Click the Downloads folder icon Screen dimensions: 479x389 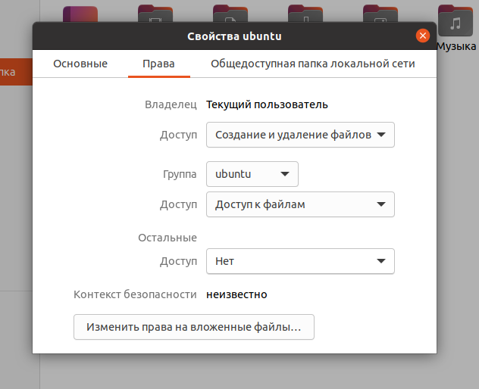point(305,14)
